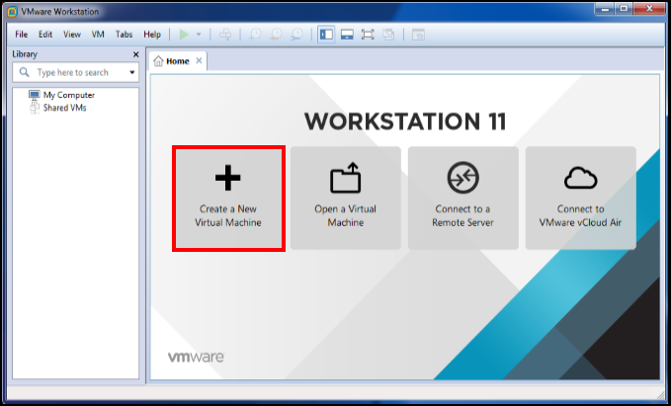
Task: Close the Library panel
Action: (135, 54)
